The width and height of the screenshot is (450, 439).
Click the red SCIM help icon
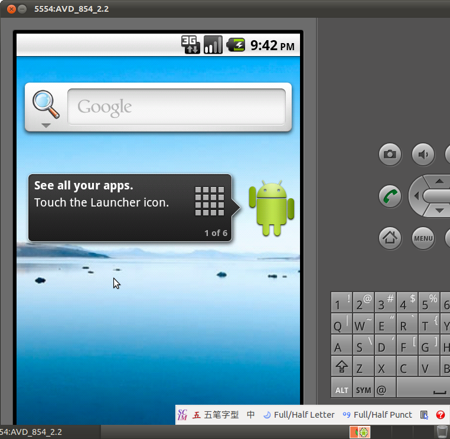pyautogui.click(x=440, y=415)
